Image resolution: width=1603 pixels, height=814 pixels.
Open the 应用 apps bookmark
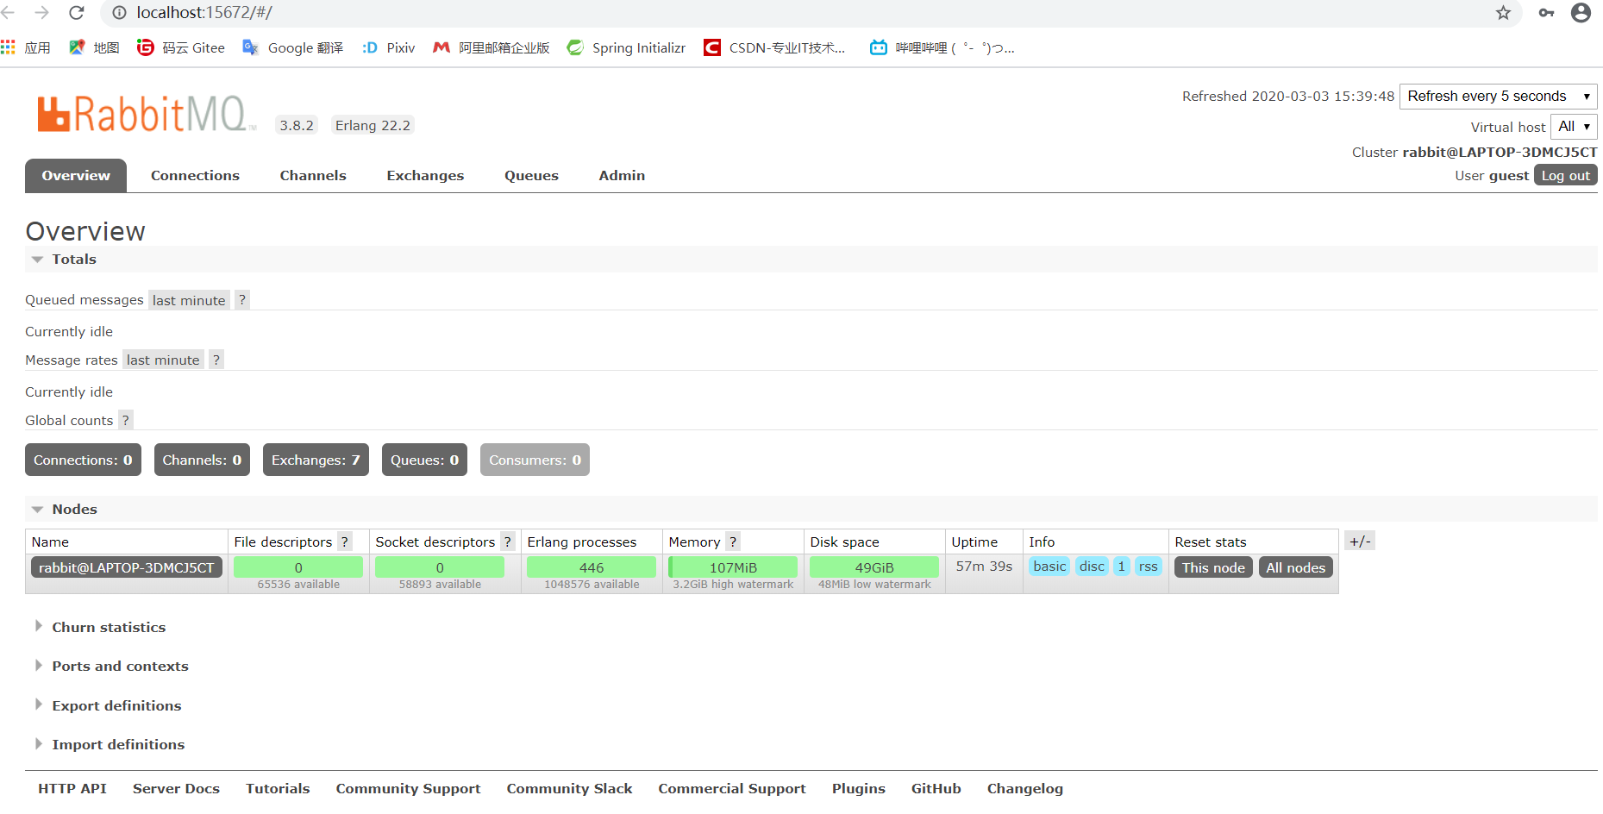click(26, 47)
